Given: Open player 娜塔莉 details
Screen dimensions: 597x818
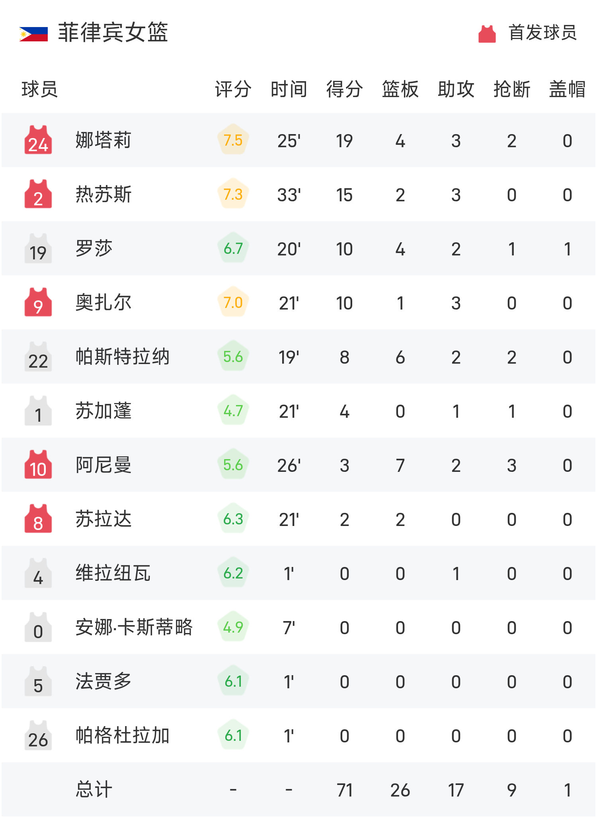Looking at the screenshot, I should click(x=103, y=140).
